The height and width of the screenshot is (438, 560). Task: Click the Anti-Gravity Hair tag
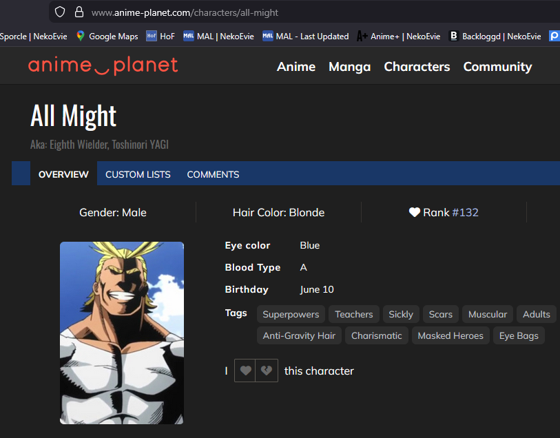pos(299,335)
